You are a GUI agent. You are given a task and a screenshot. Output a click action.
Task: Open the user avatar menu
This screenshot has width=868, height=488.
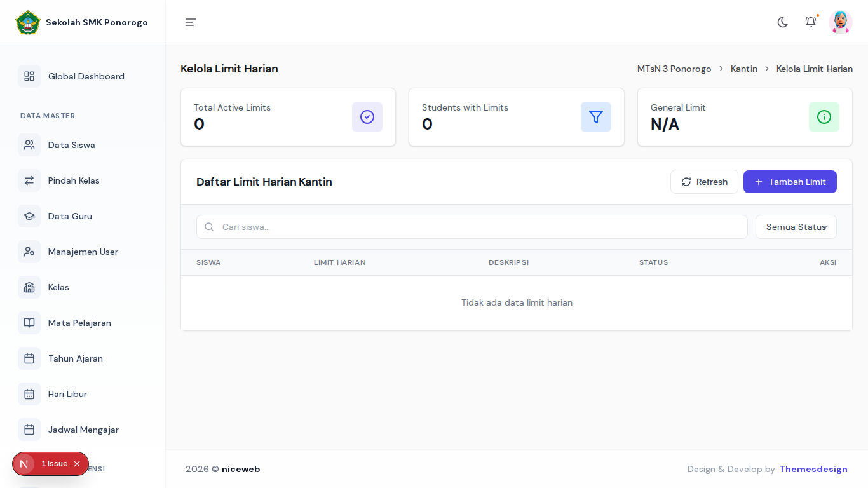[841, 22]
